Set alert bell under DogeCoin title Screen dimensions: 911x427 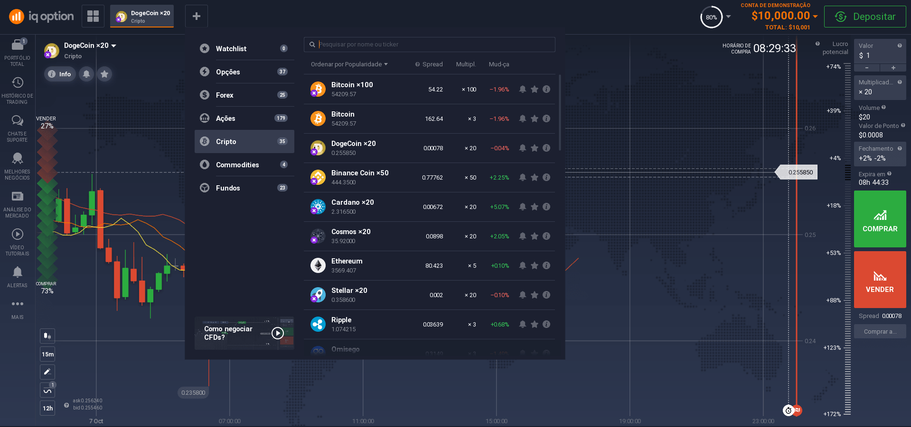point(86,74)
